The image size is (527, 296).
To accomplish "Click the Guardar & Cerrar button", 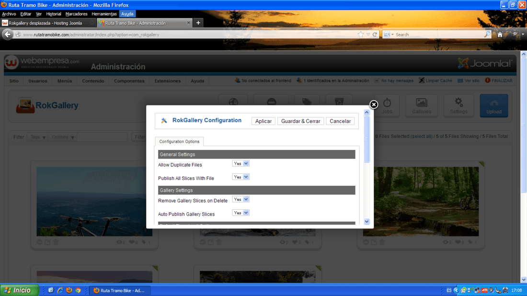I will point(300,121).
